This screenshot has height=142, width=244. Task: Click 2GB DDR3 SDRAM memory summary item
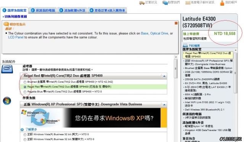pos(209,73)
